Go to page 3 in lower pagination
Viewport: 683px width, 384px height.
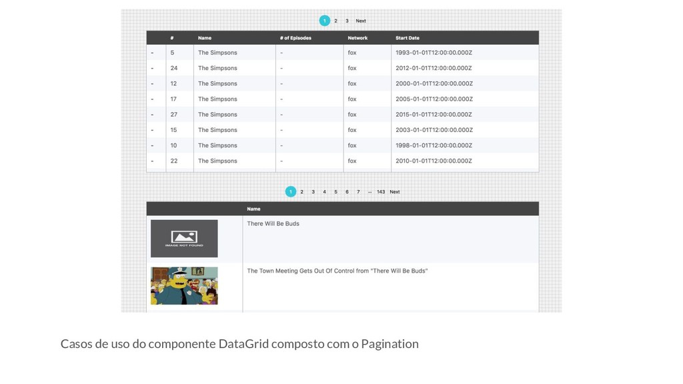(x=313, y=192)
